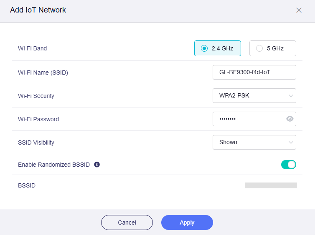Click the Wi-Fi Security label
This screenshot has width=315, height=235.
pyautogui.click(x=36, y=96)
